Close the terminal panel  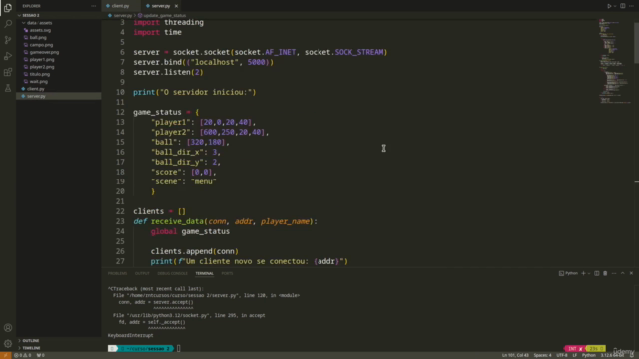pyautogui.click(x=631, y=273)
